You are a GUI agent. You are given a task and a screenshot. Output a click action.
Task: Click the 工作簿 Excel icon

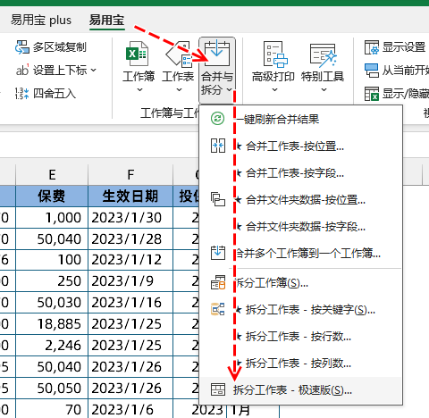(137, 54)
